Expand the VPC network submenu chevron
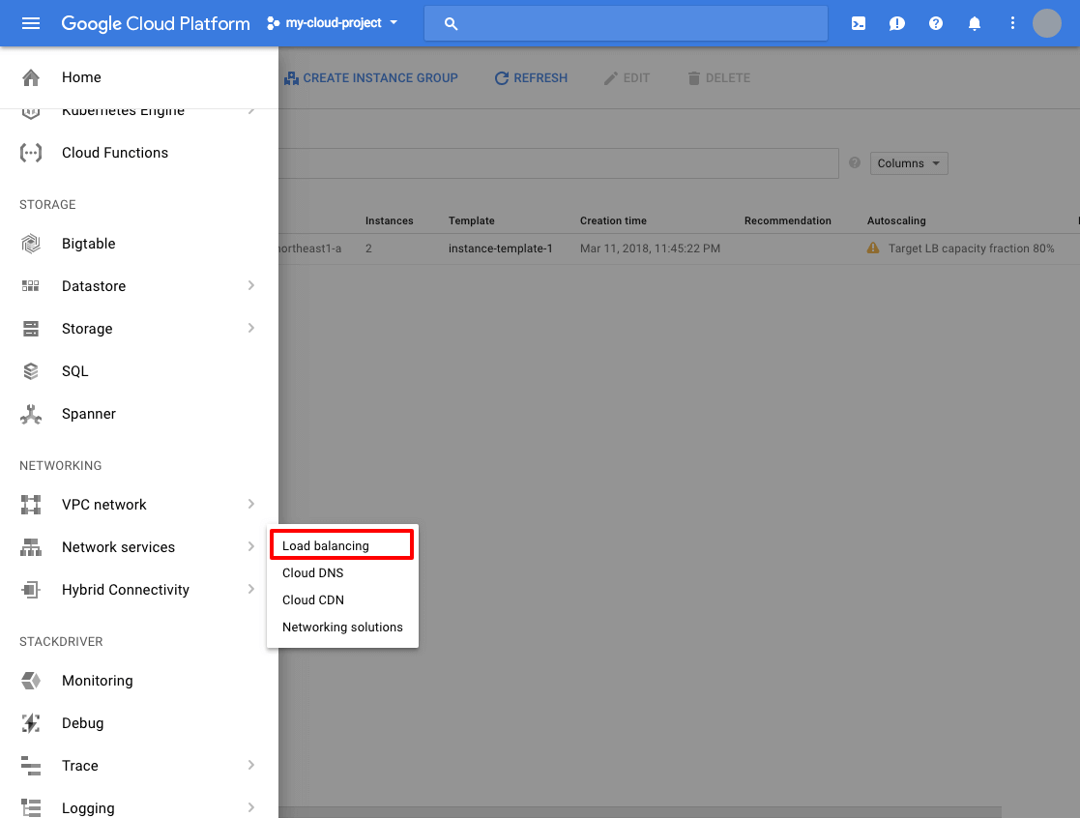Image resolution: width=1080 pixels, height=818 pixels. (x=251, y=505)
